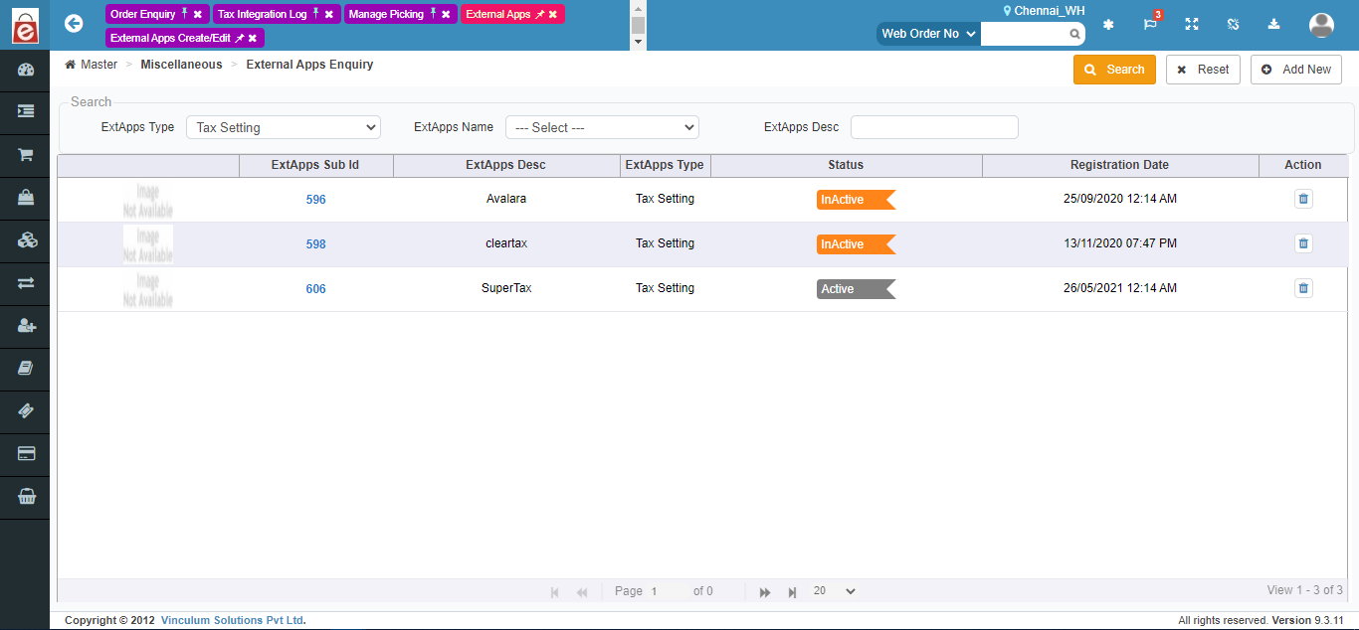Click the eRetail shopping bag logo
This screenshot has width=1359, height=630.
click(x=25, y=25)
